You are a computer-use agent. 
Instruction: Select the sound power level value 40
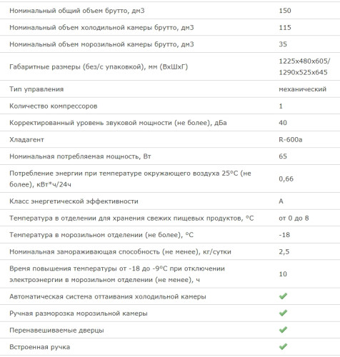tap(283, 123)
